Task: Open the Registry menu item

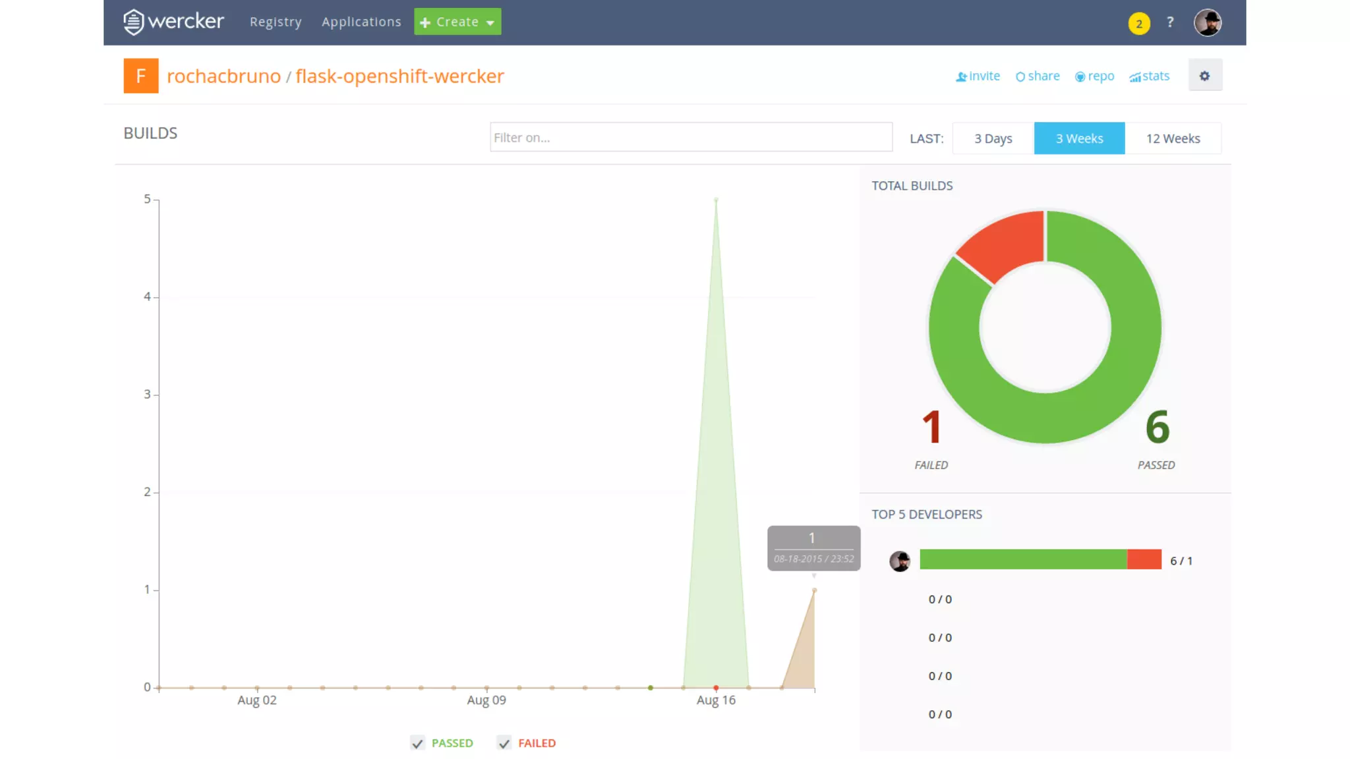Action: coord(276,22)
